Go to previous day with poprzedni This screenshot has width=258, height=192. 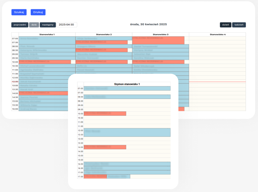[20, 25]
